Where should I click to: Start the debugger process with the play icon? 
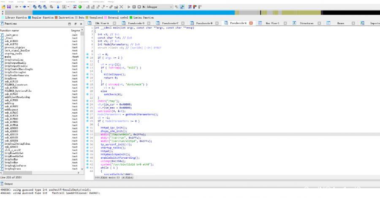(x=129, y=7)
